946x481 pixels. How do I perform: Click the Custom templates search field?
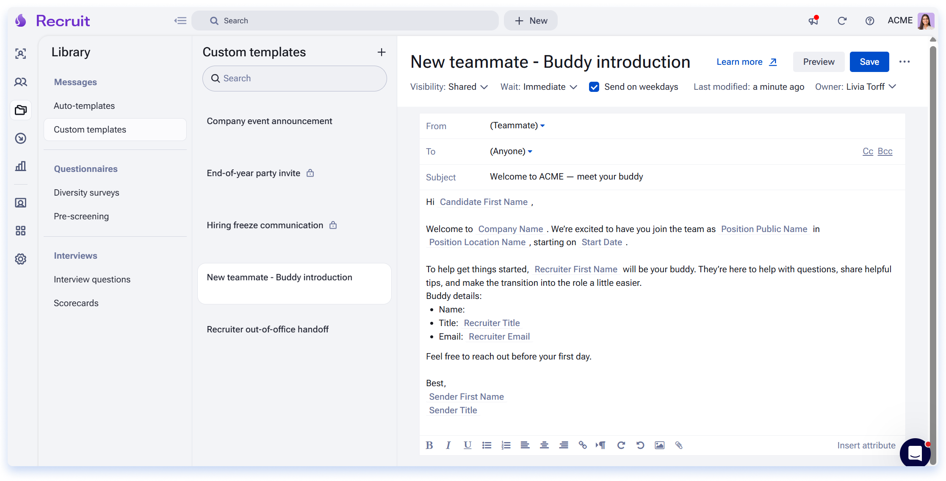pyautogui.click(x=295, y=78)
